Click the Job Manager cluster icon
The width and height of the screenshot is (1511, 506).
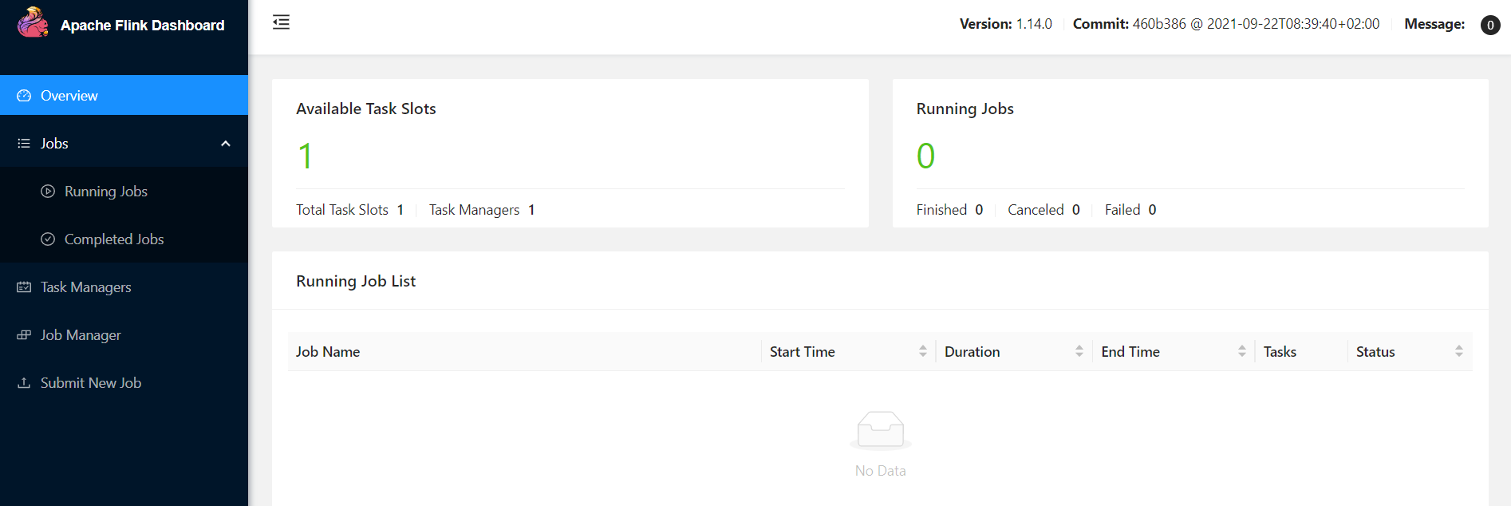click(24, 335)
